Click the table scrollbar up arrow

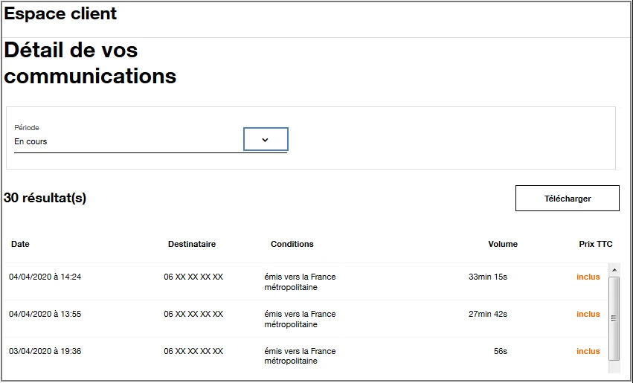[614, 269]
